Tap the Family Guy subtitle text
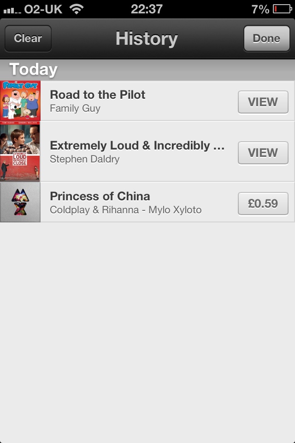The width and height of the screenshot is (295, 443). pyautogui.click(x=75, y=108)
